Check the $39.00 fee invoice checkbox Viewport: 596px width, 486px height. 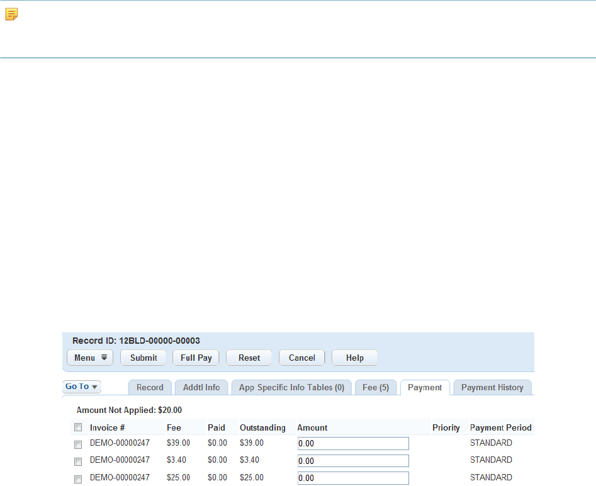[78, 444]
